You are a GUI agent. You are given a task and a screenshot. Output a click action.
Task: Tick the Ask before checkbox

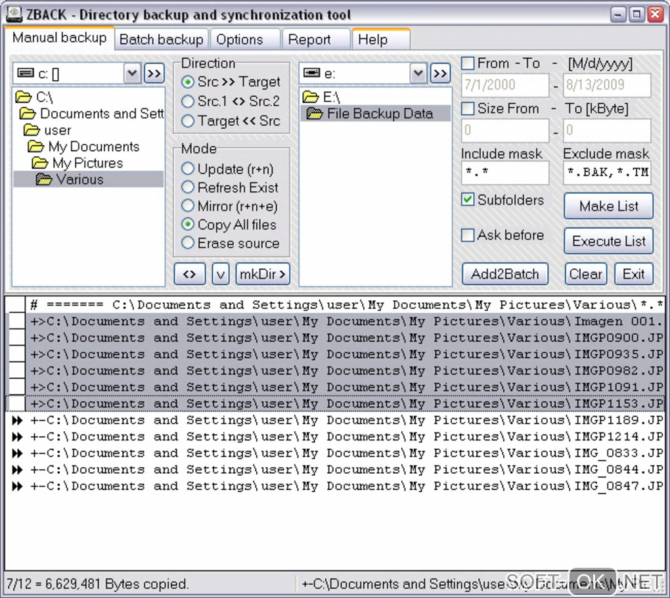tap(468, 235)
